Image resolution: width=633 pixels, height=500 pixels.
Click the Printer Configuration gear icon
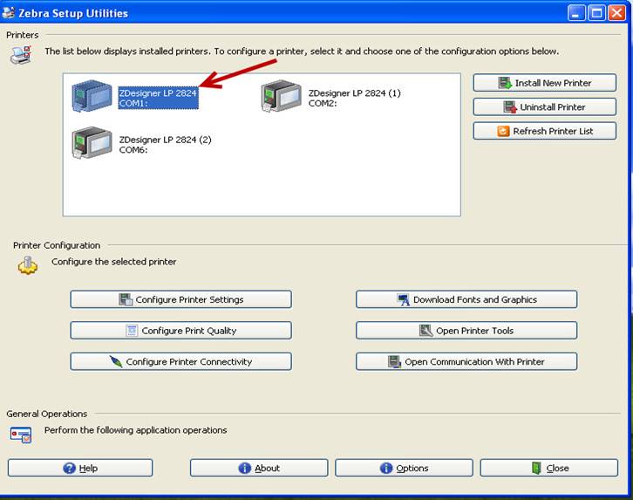point(28,265)
